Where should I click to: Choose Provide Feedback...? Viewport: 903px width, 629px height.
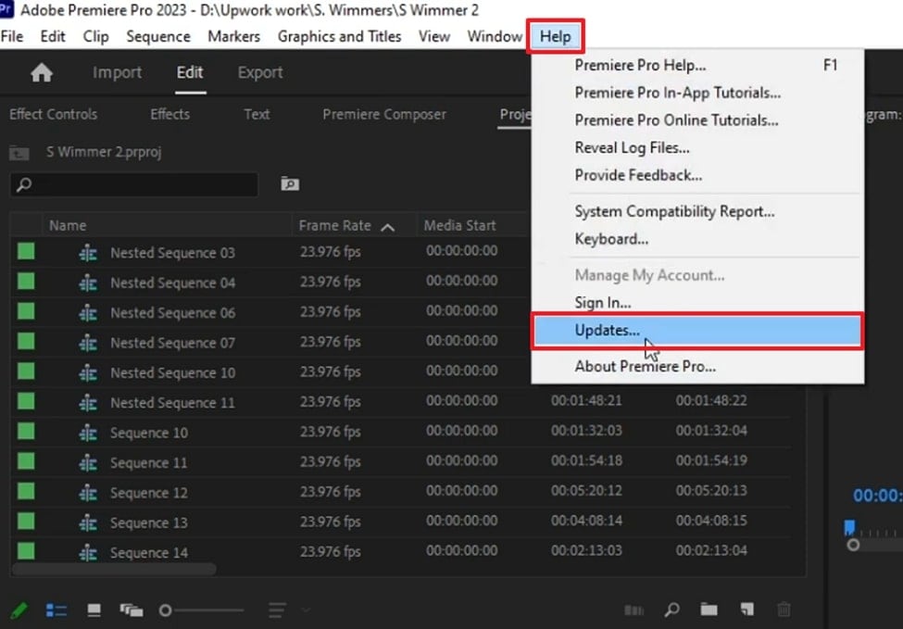[x=696, y=175]
